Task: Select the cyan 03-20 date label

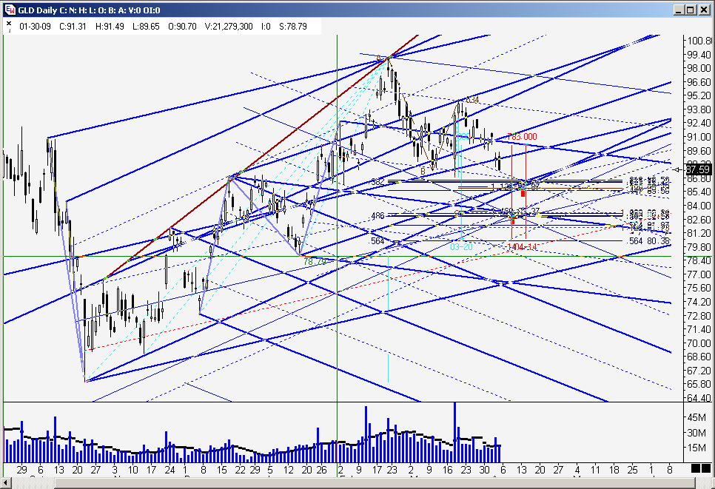Action: pos(461,246)
